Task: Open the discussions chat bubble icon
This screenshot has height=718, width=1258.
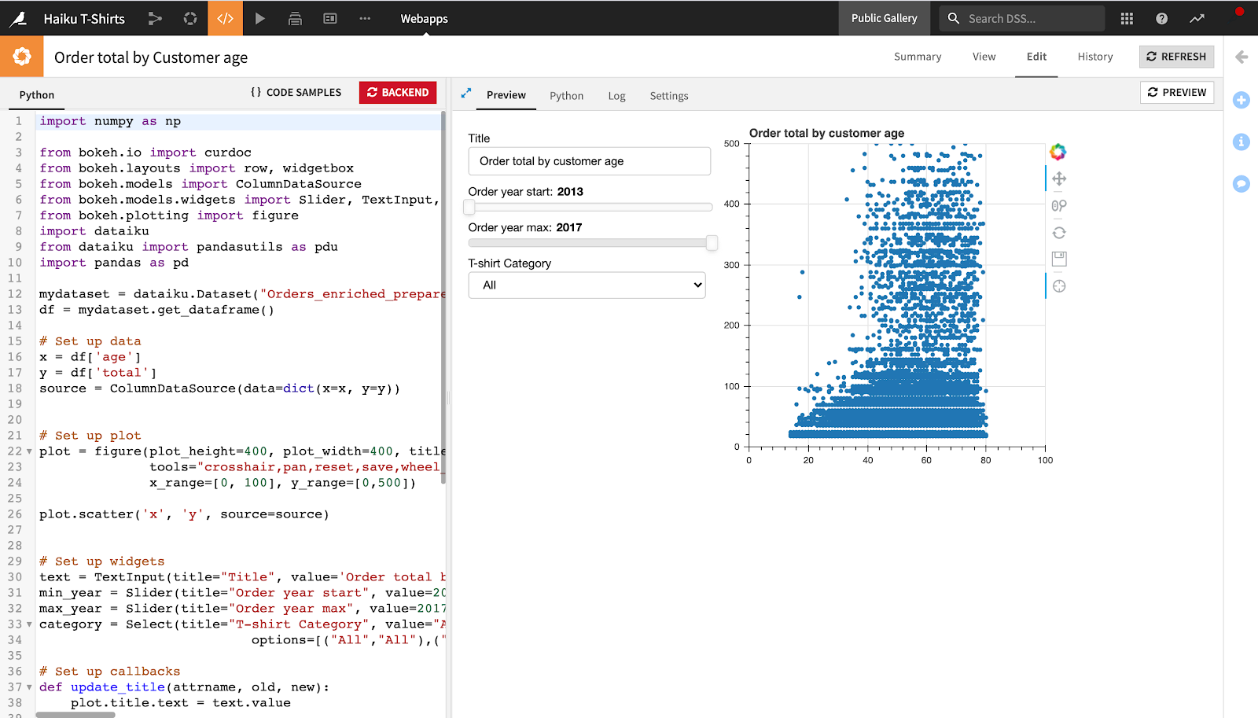Action: coord(1241,184)
